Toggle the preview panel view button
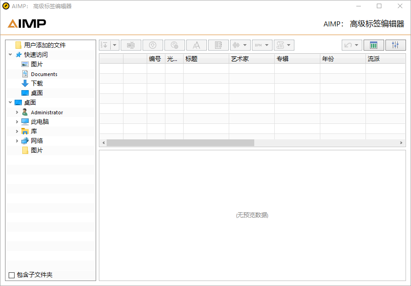411x286 pixels. [373, 45]
